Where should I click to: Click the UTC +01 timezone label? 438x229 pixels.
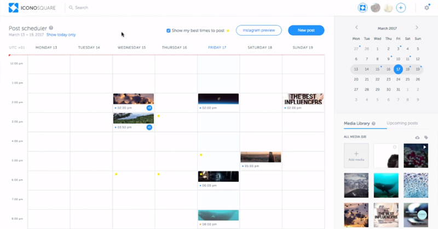(17, 48)
